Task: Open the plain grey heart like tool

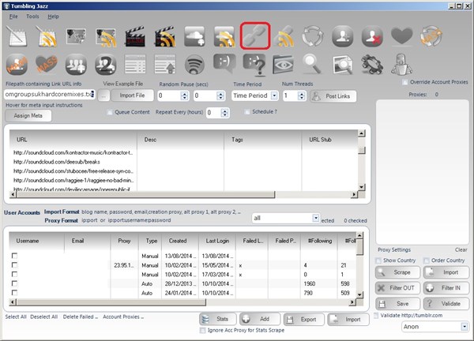Action: pyautogui.click(x=402, y=36)
